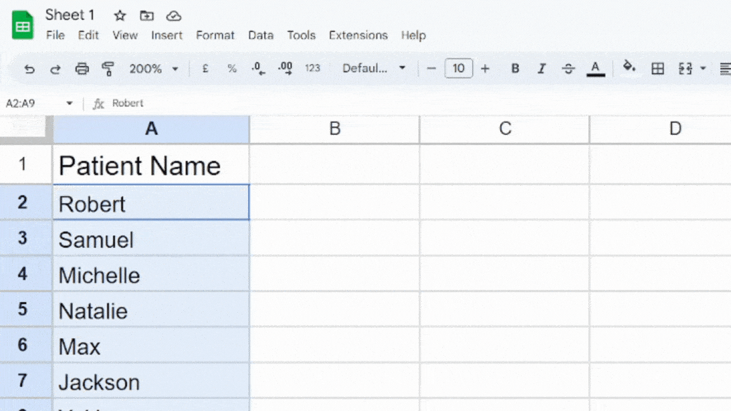
Task: Open the Format menu
Action: (x=215, y=36)
